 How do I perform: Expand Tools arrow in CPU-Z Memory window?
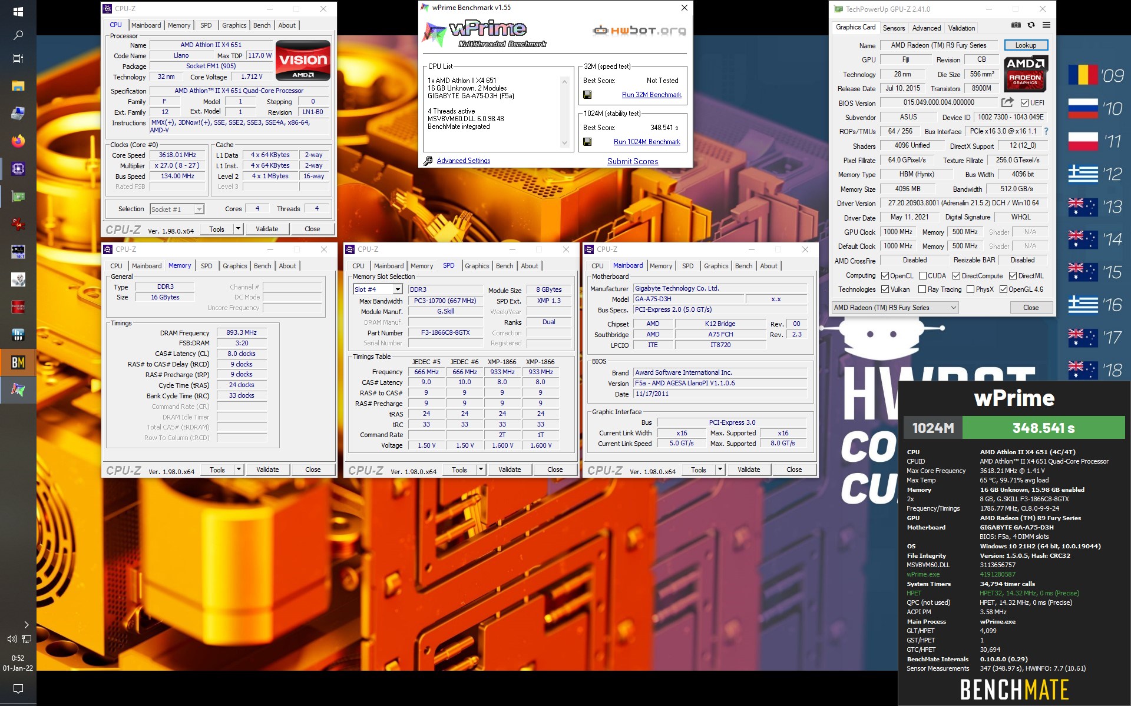239,469
